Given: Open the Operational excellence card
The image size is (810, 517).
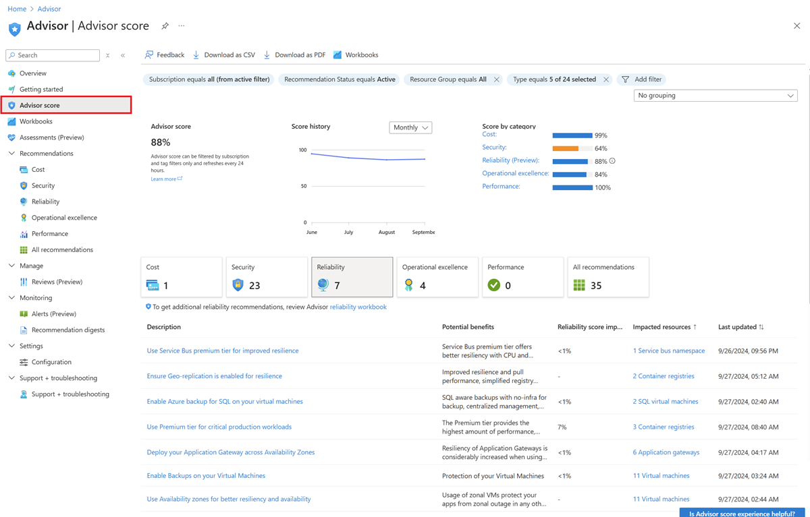Looking at the screenshot, I should coord(437,276).
